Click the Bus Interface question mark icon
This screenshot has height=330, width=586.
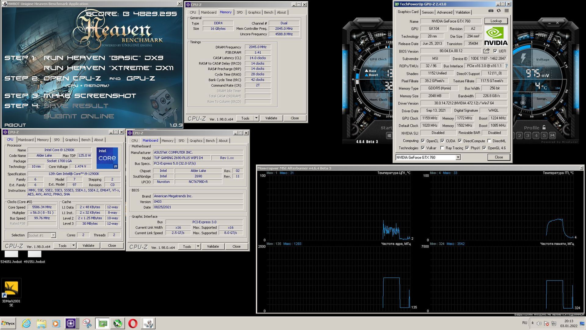(x=507, y=66)
